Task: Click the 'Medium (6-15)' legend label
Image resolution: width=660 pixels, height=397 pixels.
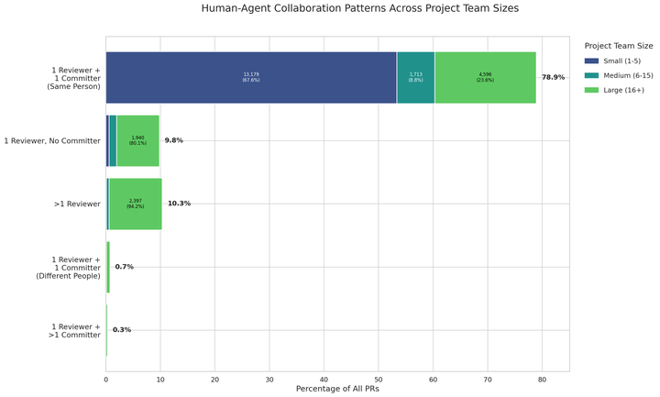Action: (x=628, y=75)
